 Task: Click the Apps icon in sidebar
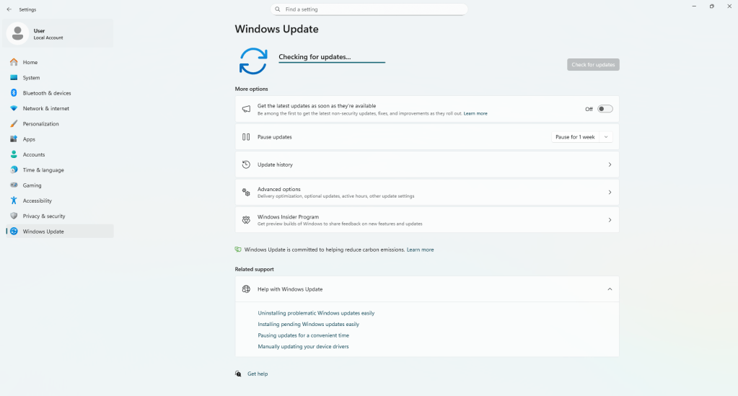tap(14, 139)
